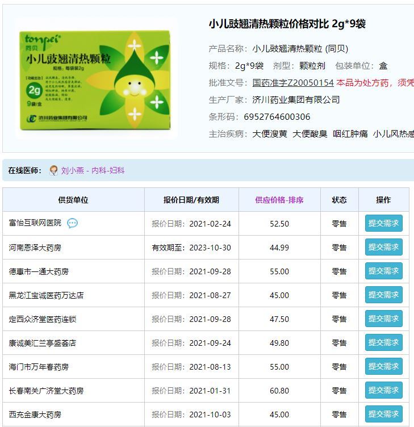
Task: Click 提交需求 for 黑龙江宝诚医药万达店
Action: pos(383,295)
